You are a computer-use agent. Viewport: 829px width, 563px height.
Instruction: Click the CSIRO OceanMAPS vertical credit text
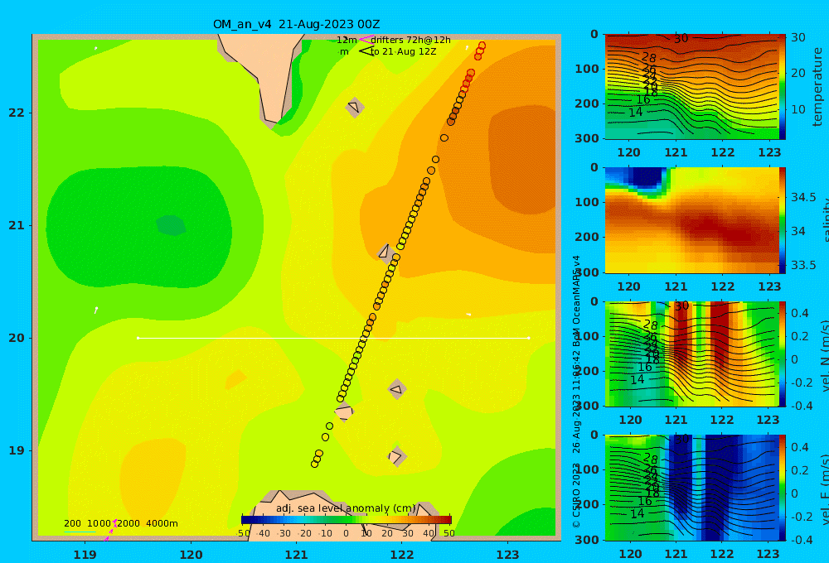[576, 392]
